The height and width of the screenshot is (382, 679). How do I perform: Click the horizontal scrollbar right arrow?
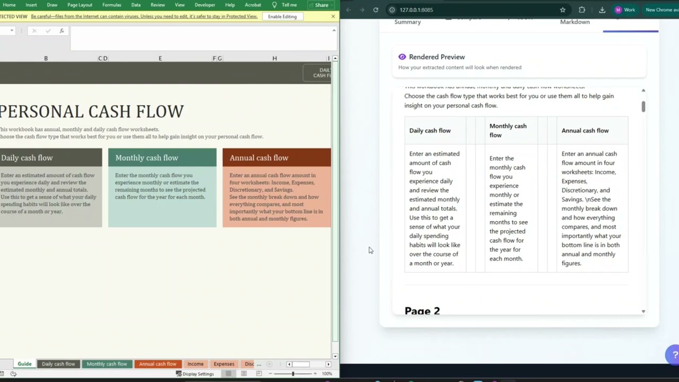[328, 364]
